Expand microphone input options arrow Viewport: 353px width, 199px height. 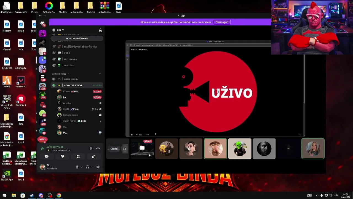[82, 167]
